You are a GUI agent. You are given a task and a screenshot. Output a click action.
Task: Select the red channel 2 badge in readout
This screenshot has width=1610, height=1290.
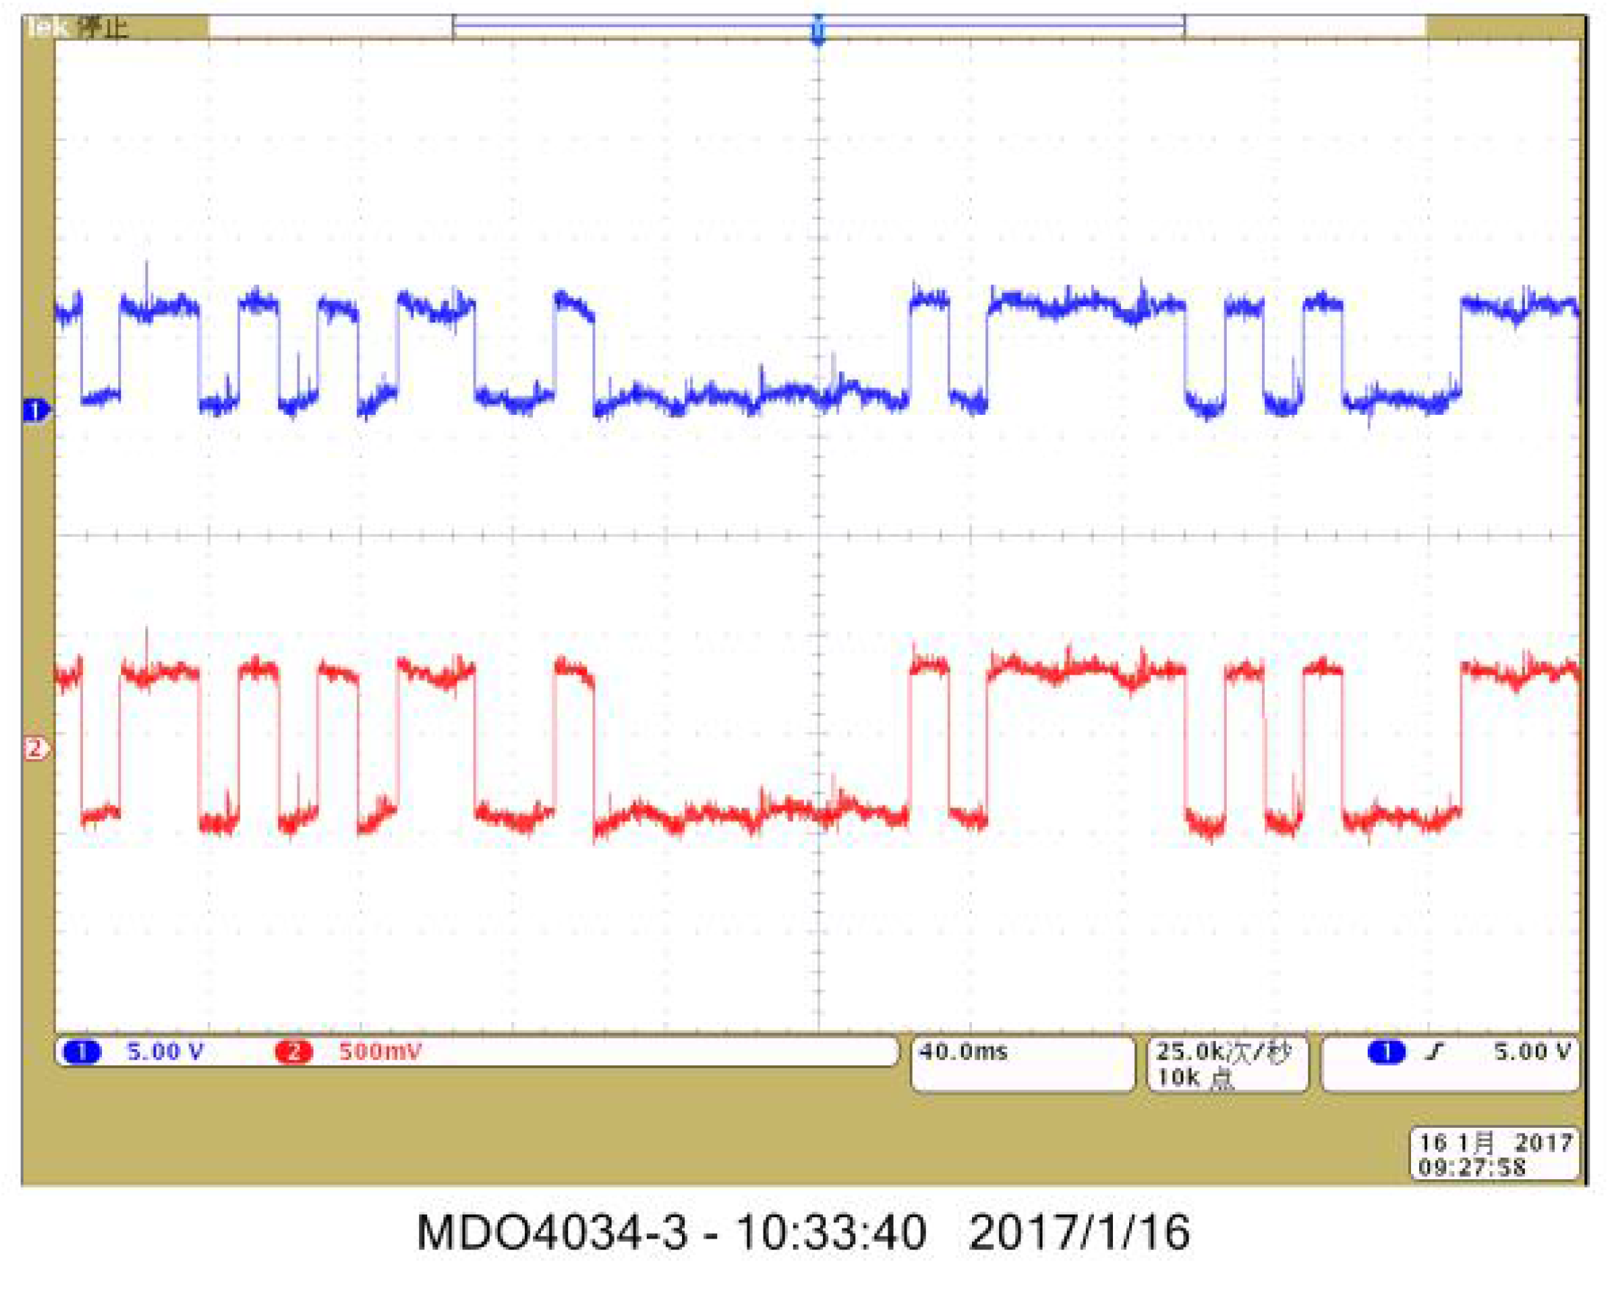(294, 1052)
